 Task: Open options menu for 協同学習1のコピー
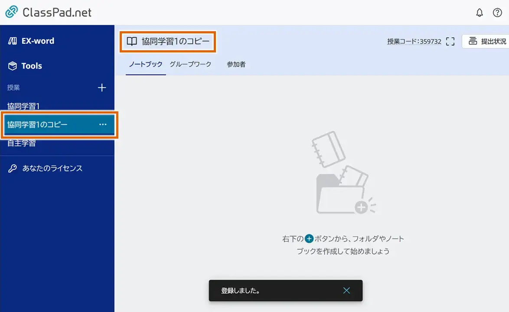point(103,125)
